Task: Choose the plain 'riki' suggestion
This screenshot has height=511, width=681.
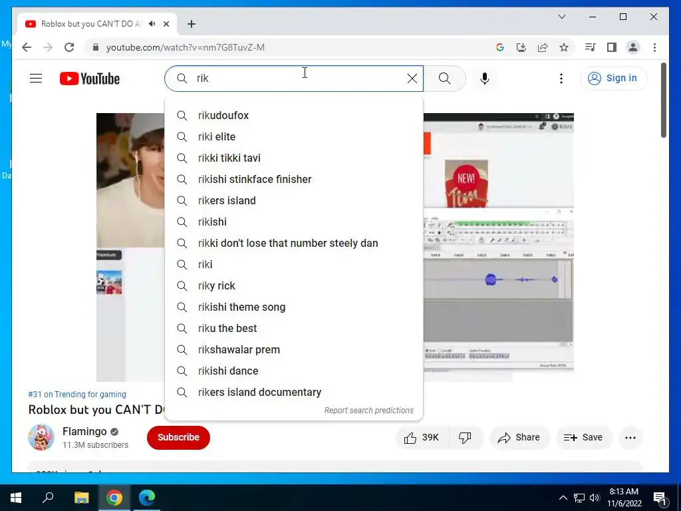Action: [x=294, y=265]
